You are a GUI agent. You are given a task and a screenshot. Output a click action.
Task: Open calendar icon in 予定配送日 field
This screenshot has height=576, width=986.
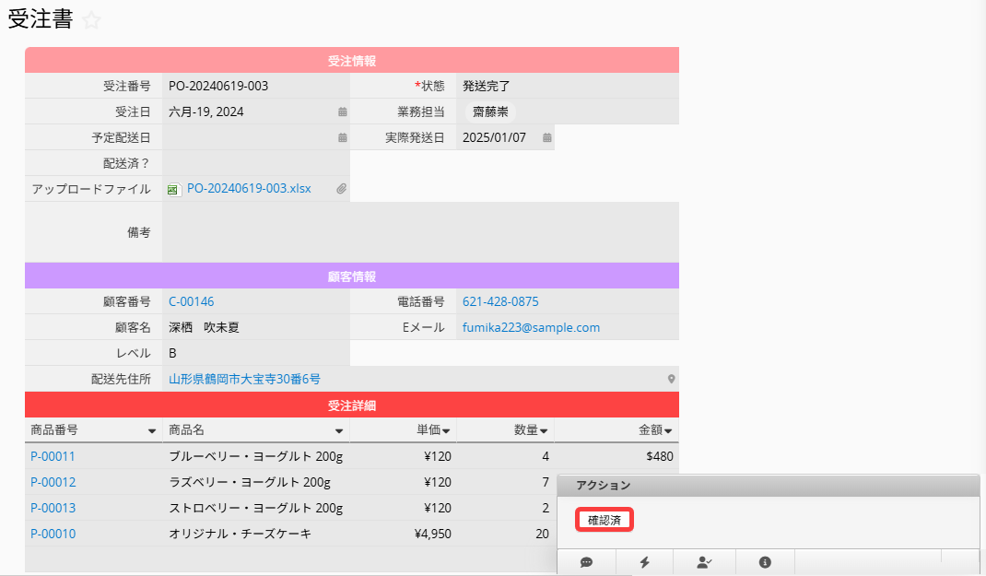(342, 138)
